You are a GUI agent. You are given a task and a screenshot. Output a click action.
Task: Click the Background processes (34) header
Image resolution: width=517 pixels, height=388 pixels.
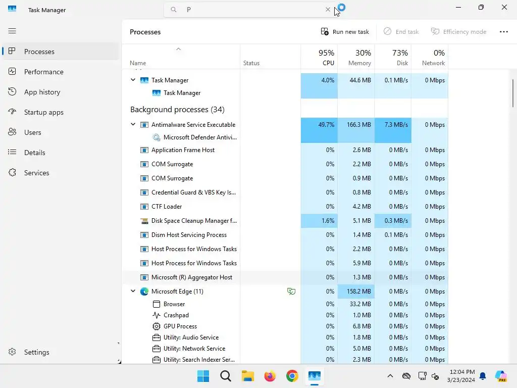coord(177,110)
